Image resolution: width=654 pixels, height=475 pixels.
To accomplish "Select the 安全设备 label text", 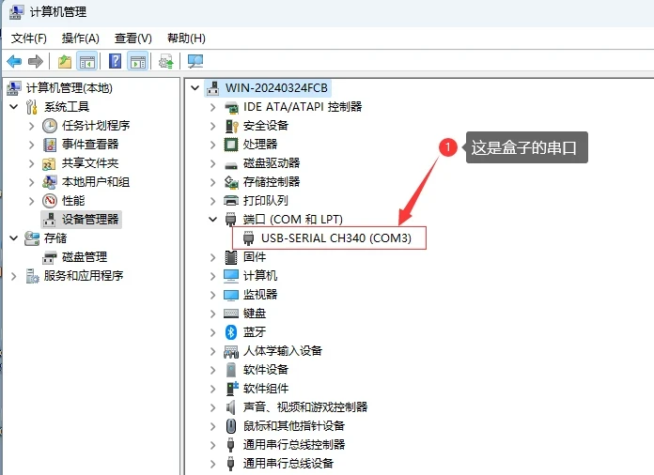I will coord(266,126).
